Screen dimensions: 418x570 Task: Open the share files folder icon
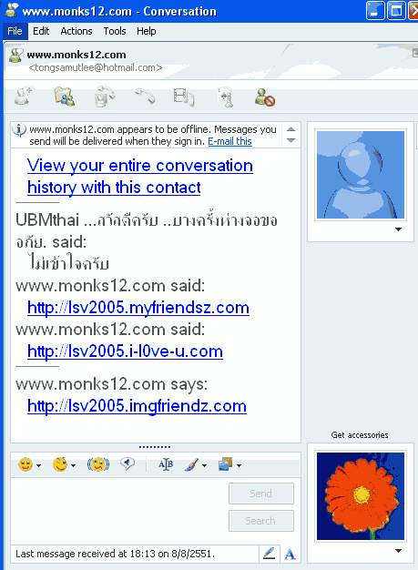[x=65, y=97]
